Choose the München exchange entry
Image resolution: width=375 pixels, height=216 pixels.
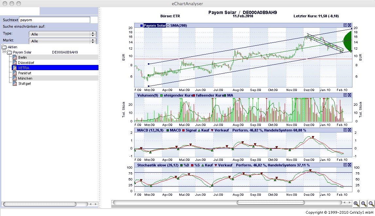25,78
